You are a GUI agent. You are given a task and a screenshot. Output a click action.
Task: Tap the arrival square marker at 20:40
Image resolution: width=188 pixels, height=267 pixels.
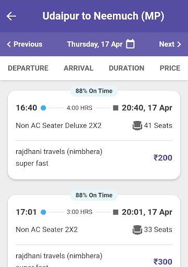pos(115,108)
